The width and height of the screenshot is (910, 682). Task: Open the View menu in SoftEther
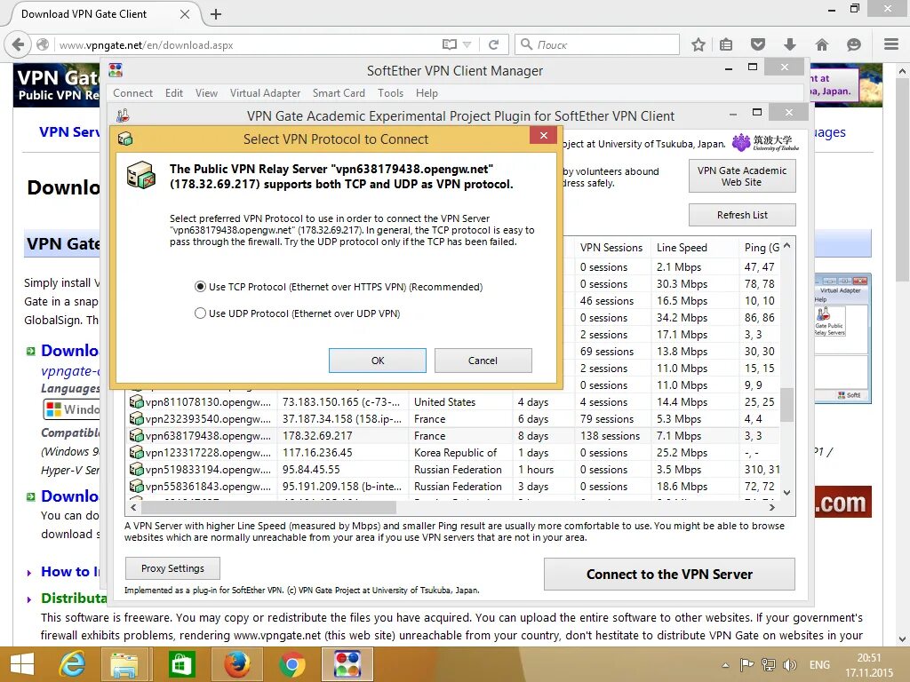point(206,92)
